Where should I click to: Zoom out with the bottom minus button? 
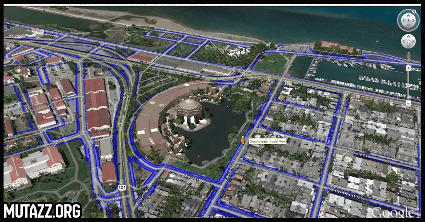pos(408,104)
